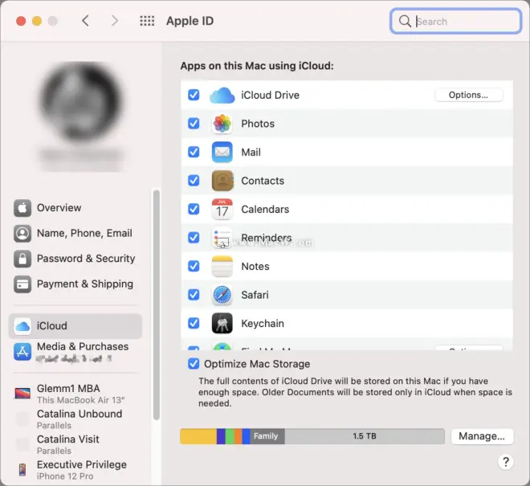Select Catalina Visit Parallels device
This screenshot has height=486, width=530.
(x=75, y=444)
